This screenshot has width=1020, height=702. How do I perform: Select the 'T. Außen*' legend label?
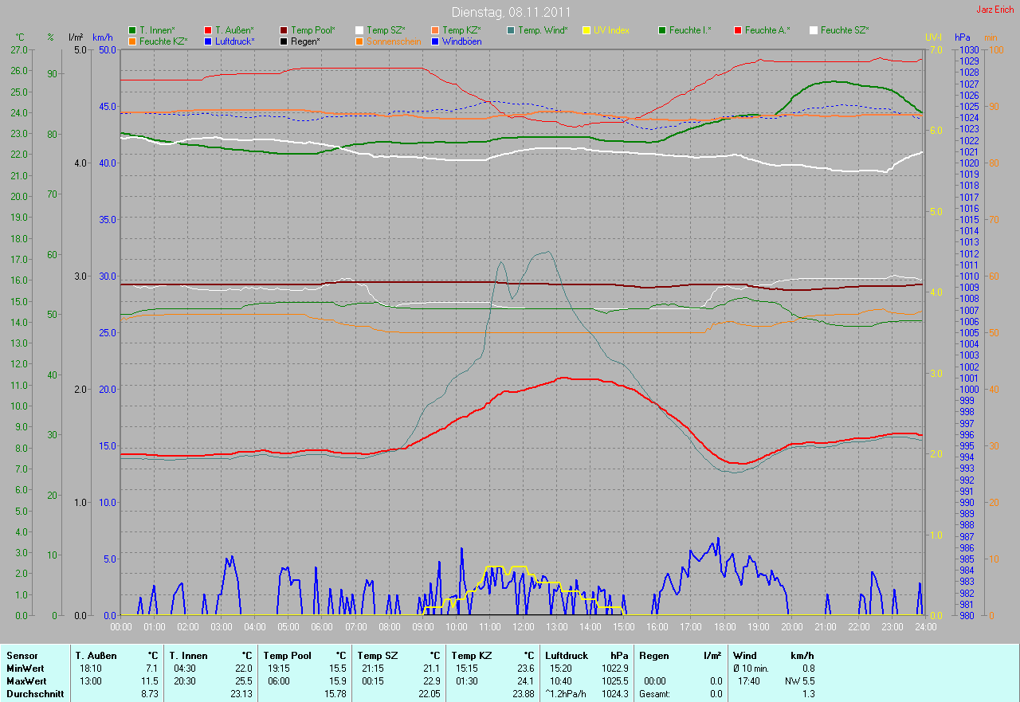(x=235, y=30)
